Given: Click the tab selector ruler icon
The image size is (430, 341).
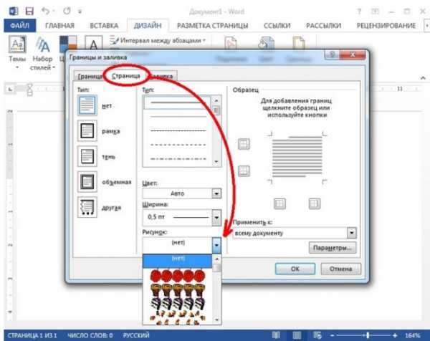Looking at the screenshot, I should [x=11, y=89].
